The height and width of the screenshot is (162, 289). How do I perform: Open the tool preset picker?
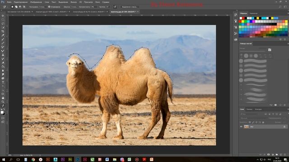coord(5,7)
